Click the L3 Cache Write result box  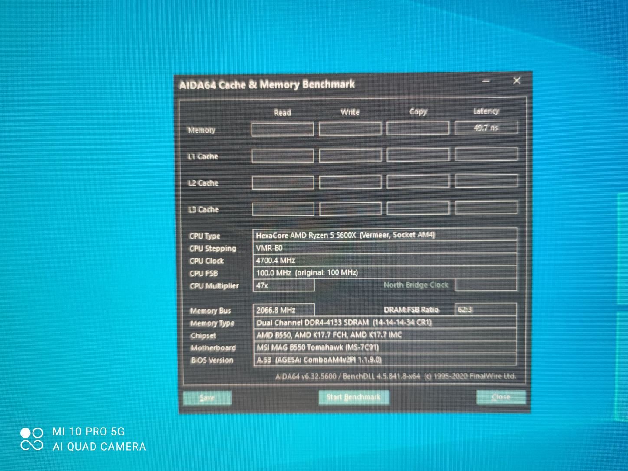pyautogui.click(x=350, y=208)
